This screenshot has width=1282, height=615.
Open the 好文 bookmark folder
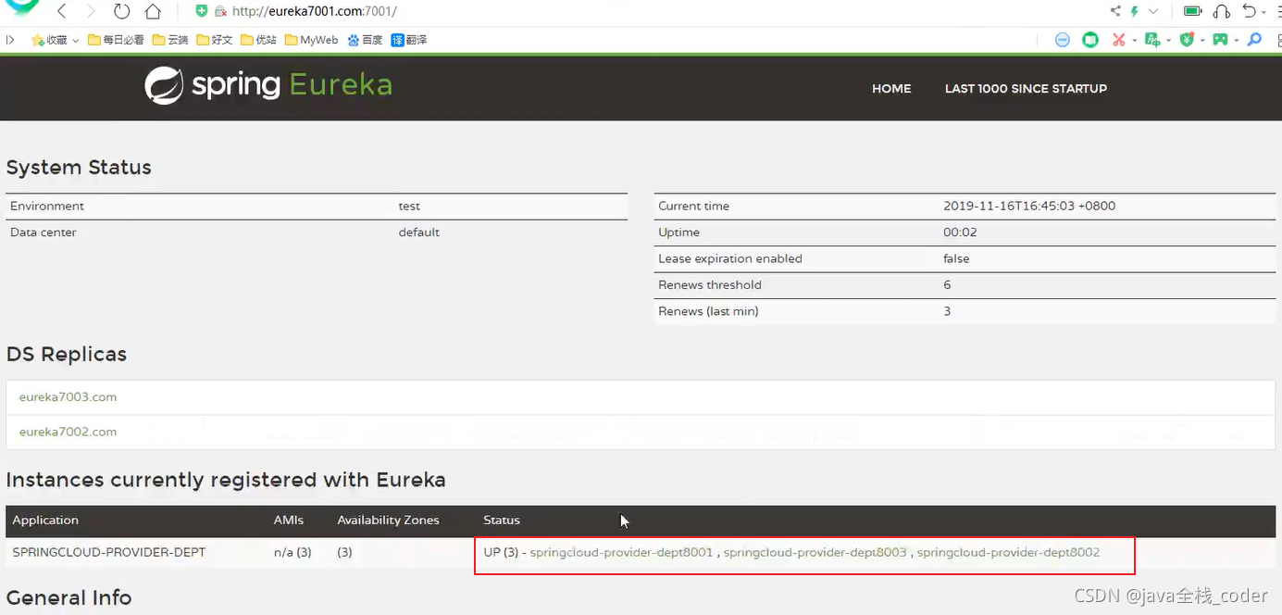[215, 40]
